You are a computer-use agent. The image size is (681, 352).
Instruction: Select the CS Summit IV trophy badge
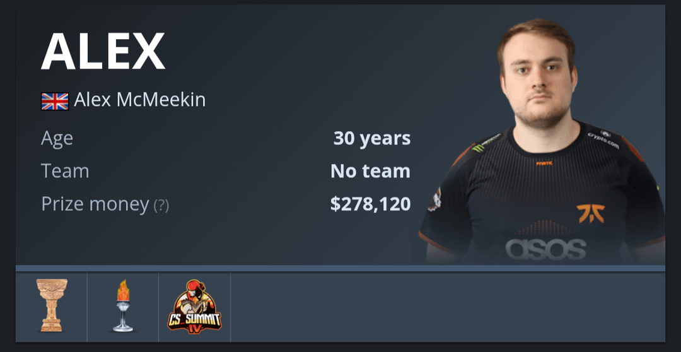195,307
